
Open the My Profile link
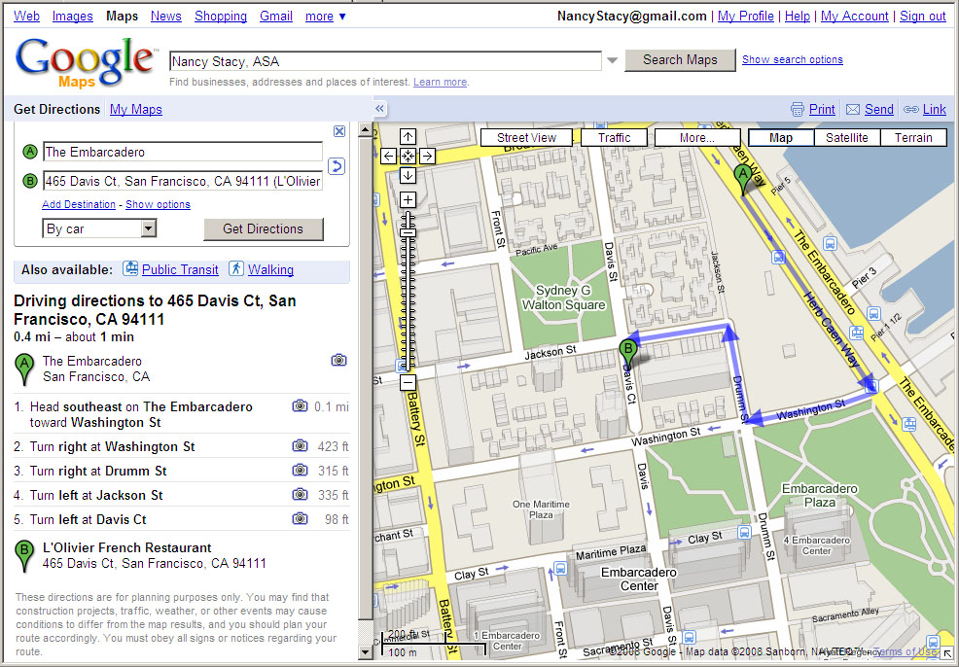point(746,17)
